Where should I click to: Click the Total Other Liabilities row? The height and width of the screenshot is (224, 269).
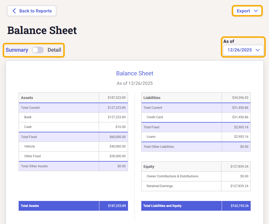(x=196, y=147)
